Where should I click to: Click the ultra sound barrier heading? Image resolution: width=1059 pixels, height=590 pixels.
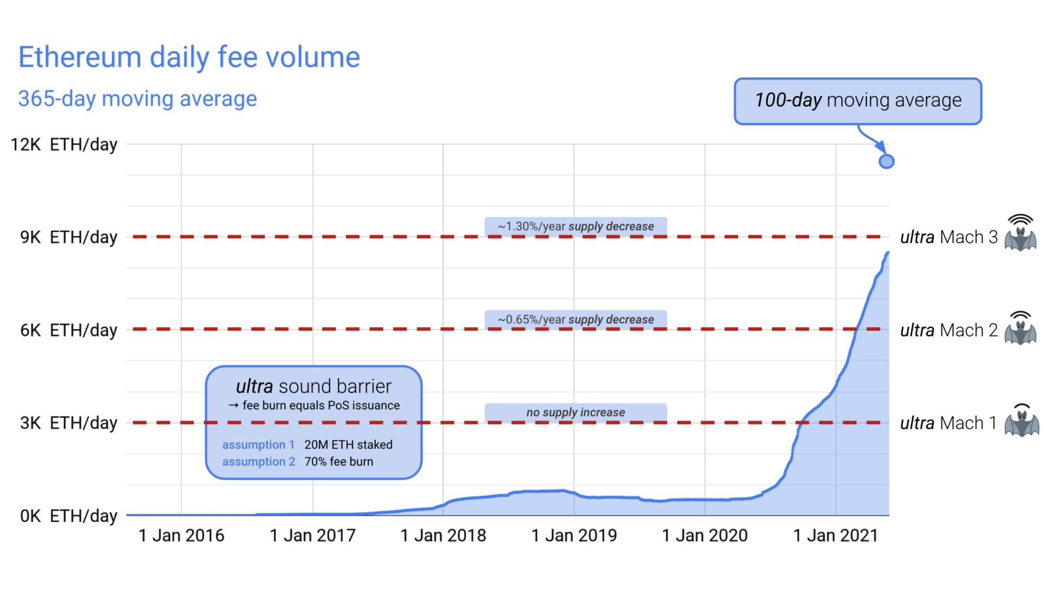(314, 386)
